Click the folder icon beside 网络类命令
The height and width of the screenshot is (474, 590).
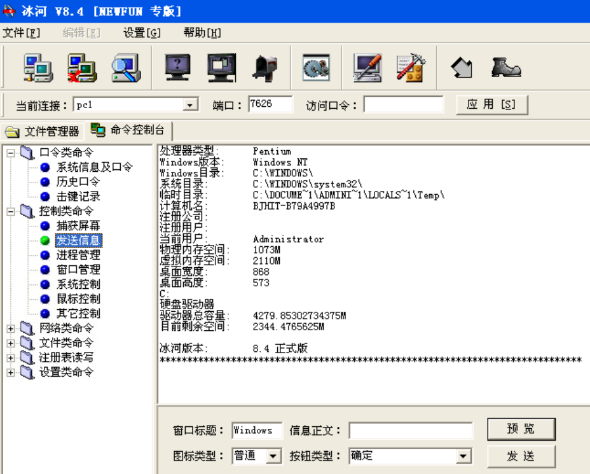coord(27,328)
